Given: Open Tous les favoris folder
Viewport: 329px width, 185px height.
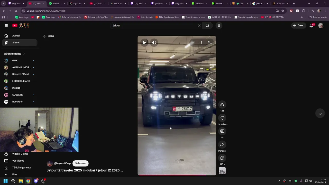Looking at the screenshot, I should [x=318, y=17].
